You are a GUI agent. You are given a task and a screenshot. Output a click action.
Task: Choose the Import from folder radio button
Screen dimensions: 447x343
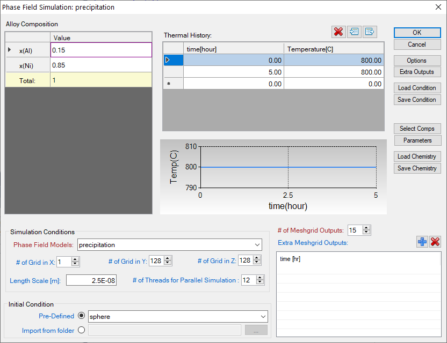[82, 330]
